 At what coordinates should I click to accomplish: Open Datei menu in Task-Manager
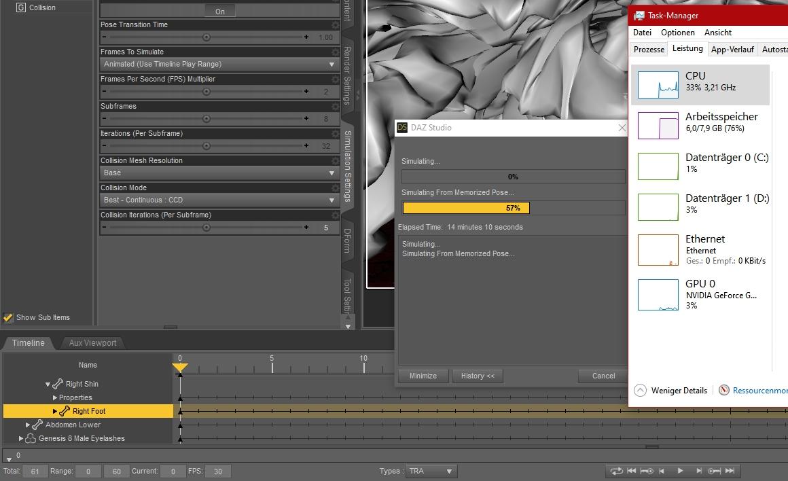pyautogui.click(x=642, y=33)
